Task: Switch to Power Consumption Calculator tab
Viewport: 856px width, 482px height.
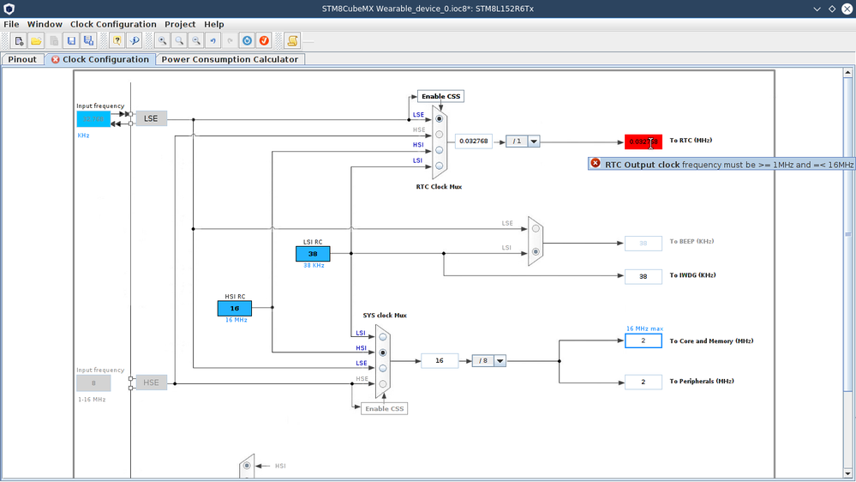Action: (230, 59)
